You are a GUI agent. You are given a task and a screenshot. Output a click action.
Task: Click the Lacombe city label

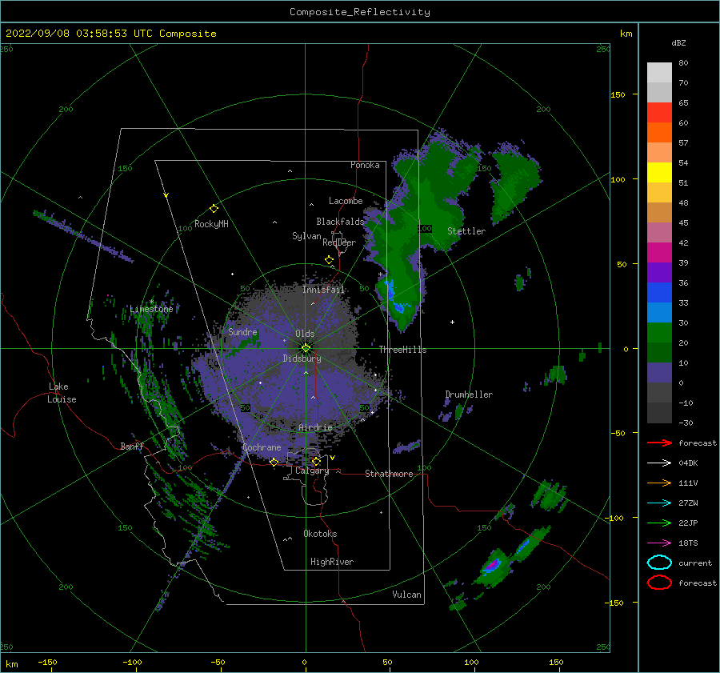pos(346,201)
